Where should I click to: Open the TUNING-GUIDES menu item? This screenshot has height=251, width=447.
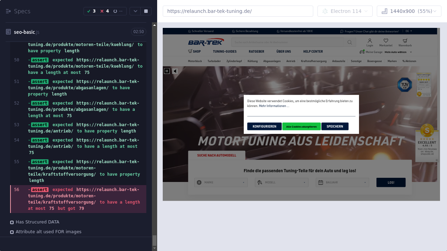click(225, 52)
